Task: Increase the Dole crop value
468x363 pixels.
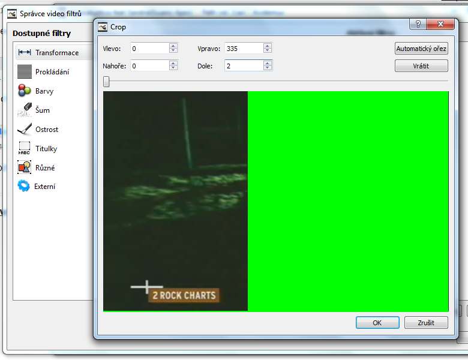Action: 268,63
